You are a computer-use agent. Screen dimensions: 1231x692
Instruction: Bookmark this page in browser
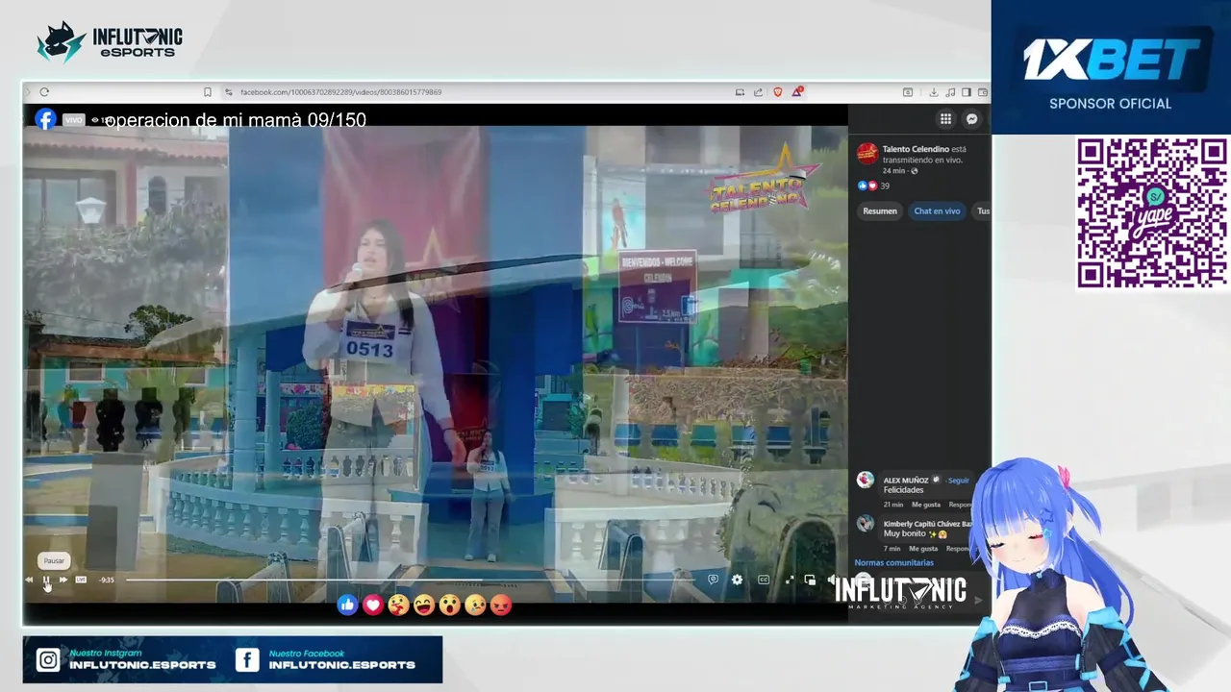[207, 92]
